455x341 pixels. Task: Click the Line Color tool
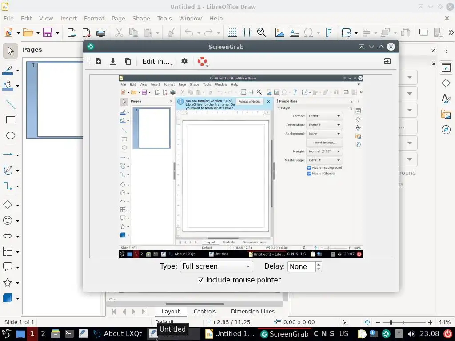pyautogui.click(x=8, y=70)
